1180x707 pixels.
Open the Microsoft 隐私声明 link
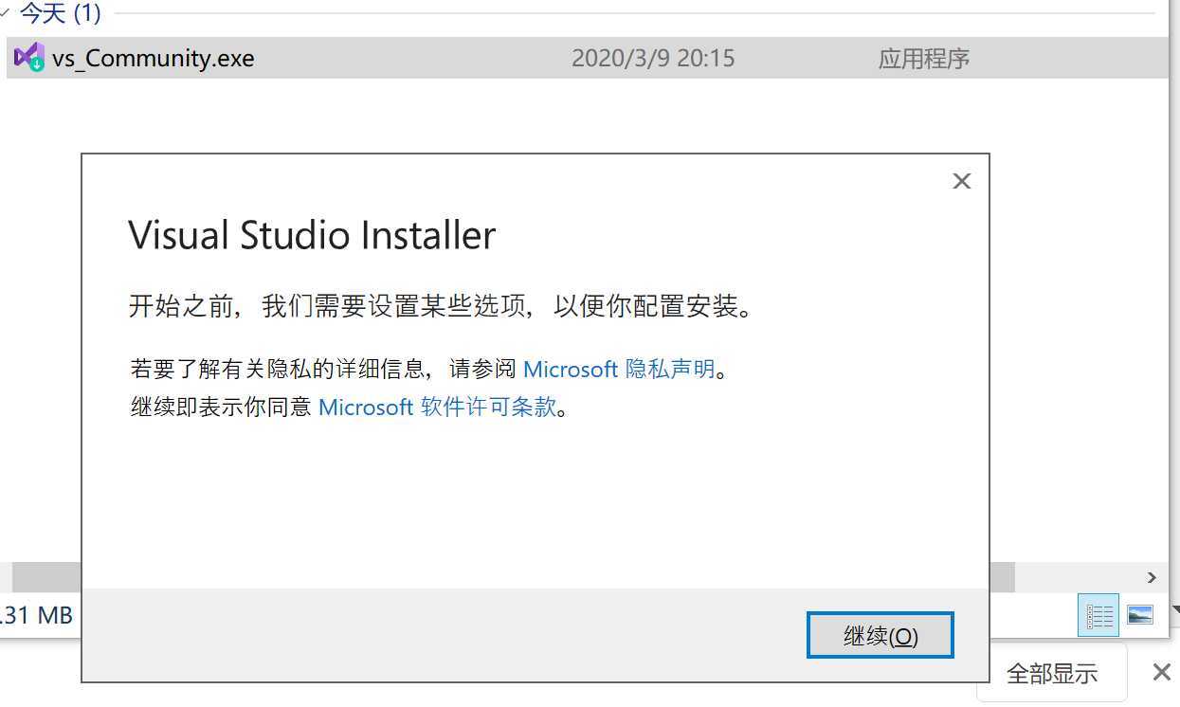619,369
